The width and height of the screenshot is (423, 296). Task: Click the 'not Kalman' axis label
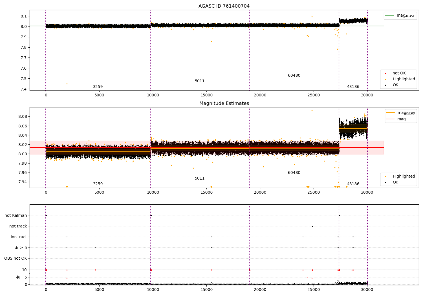(16, 216)
